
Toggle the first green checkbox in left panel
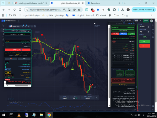pos(5,65)
